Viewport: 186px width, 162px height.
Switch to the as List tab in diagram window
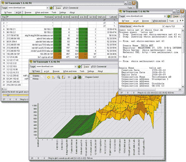(46, 71)
